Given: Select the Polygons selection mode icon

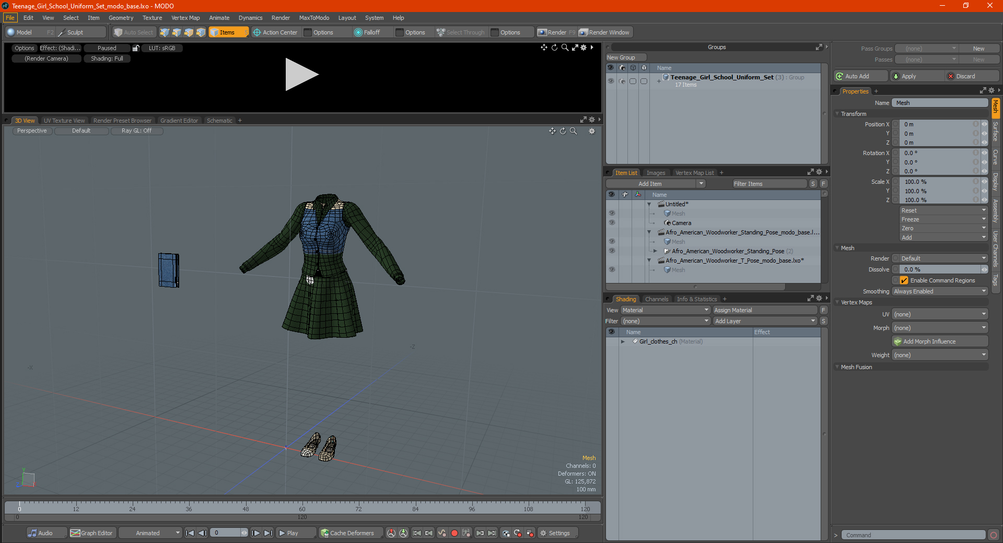Looking at the screenshot, I should [189, 32].
